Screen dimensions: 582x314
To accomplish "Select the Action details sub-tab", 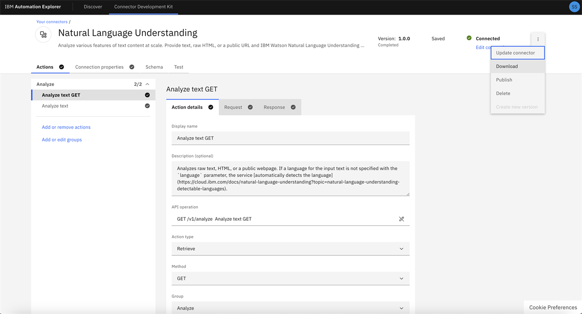I will [193, 107].
